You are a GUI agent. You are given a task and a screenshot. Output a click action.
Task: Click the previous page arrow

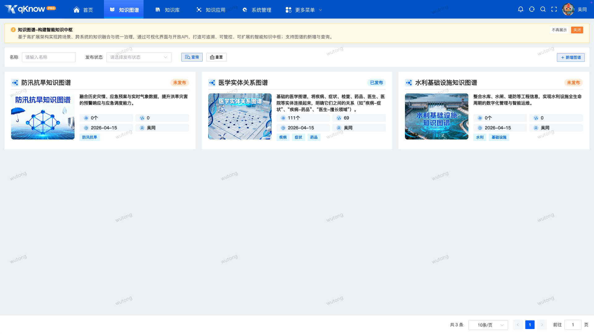pos(518,325)
